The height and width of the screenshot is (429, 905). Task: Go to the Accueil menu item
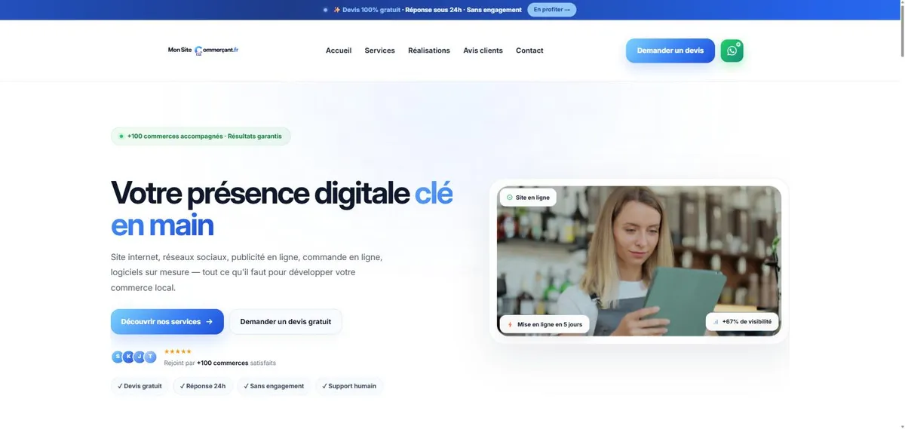pos(339,51)
